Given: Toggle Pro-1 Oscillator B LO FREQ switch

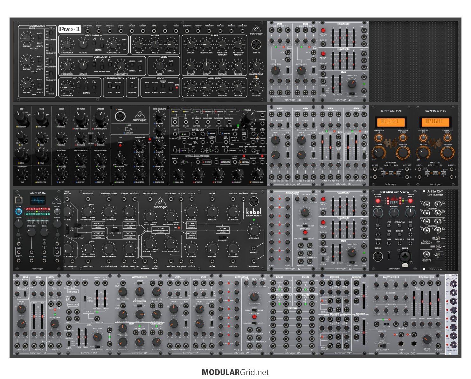Looking at the screenshot, I should point(132,66).
